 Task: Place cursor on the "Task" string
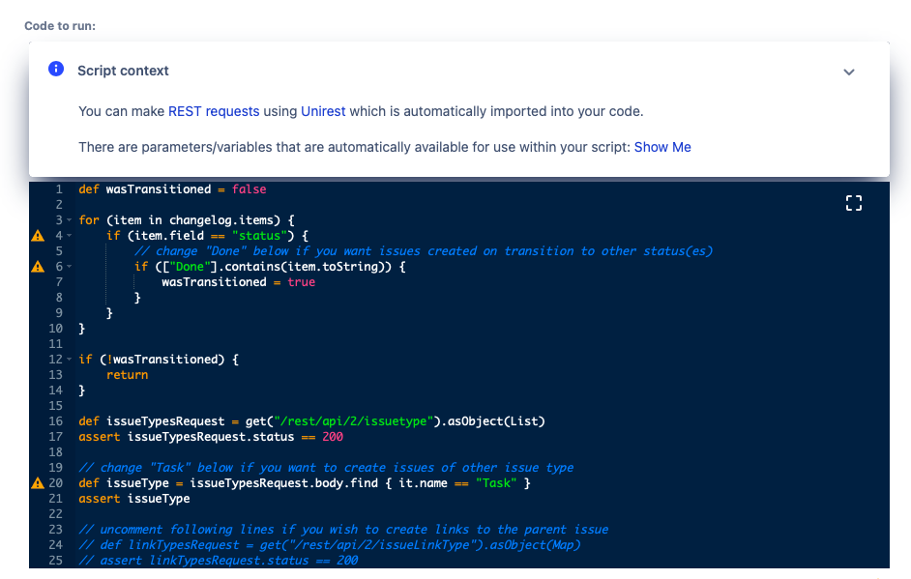point(496,483)
